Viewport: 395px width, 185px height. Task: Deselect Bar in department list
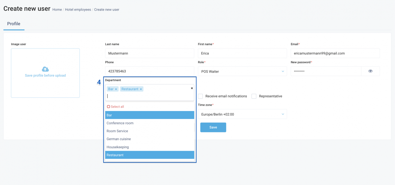tap(150, 115)
